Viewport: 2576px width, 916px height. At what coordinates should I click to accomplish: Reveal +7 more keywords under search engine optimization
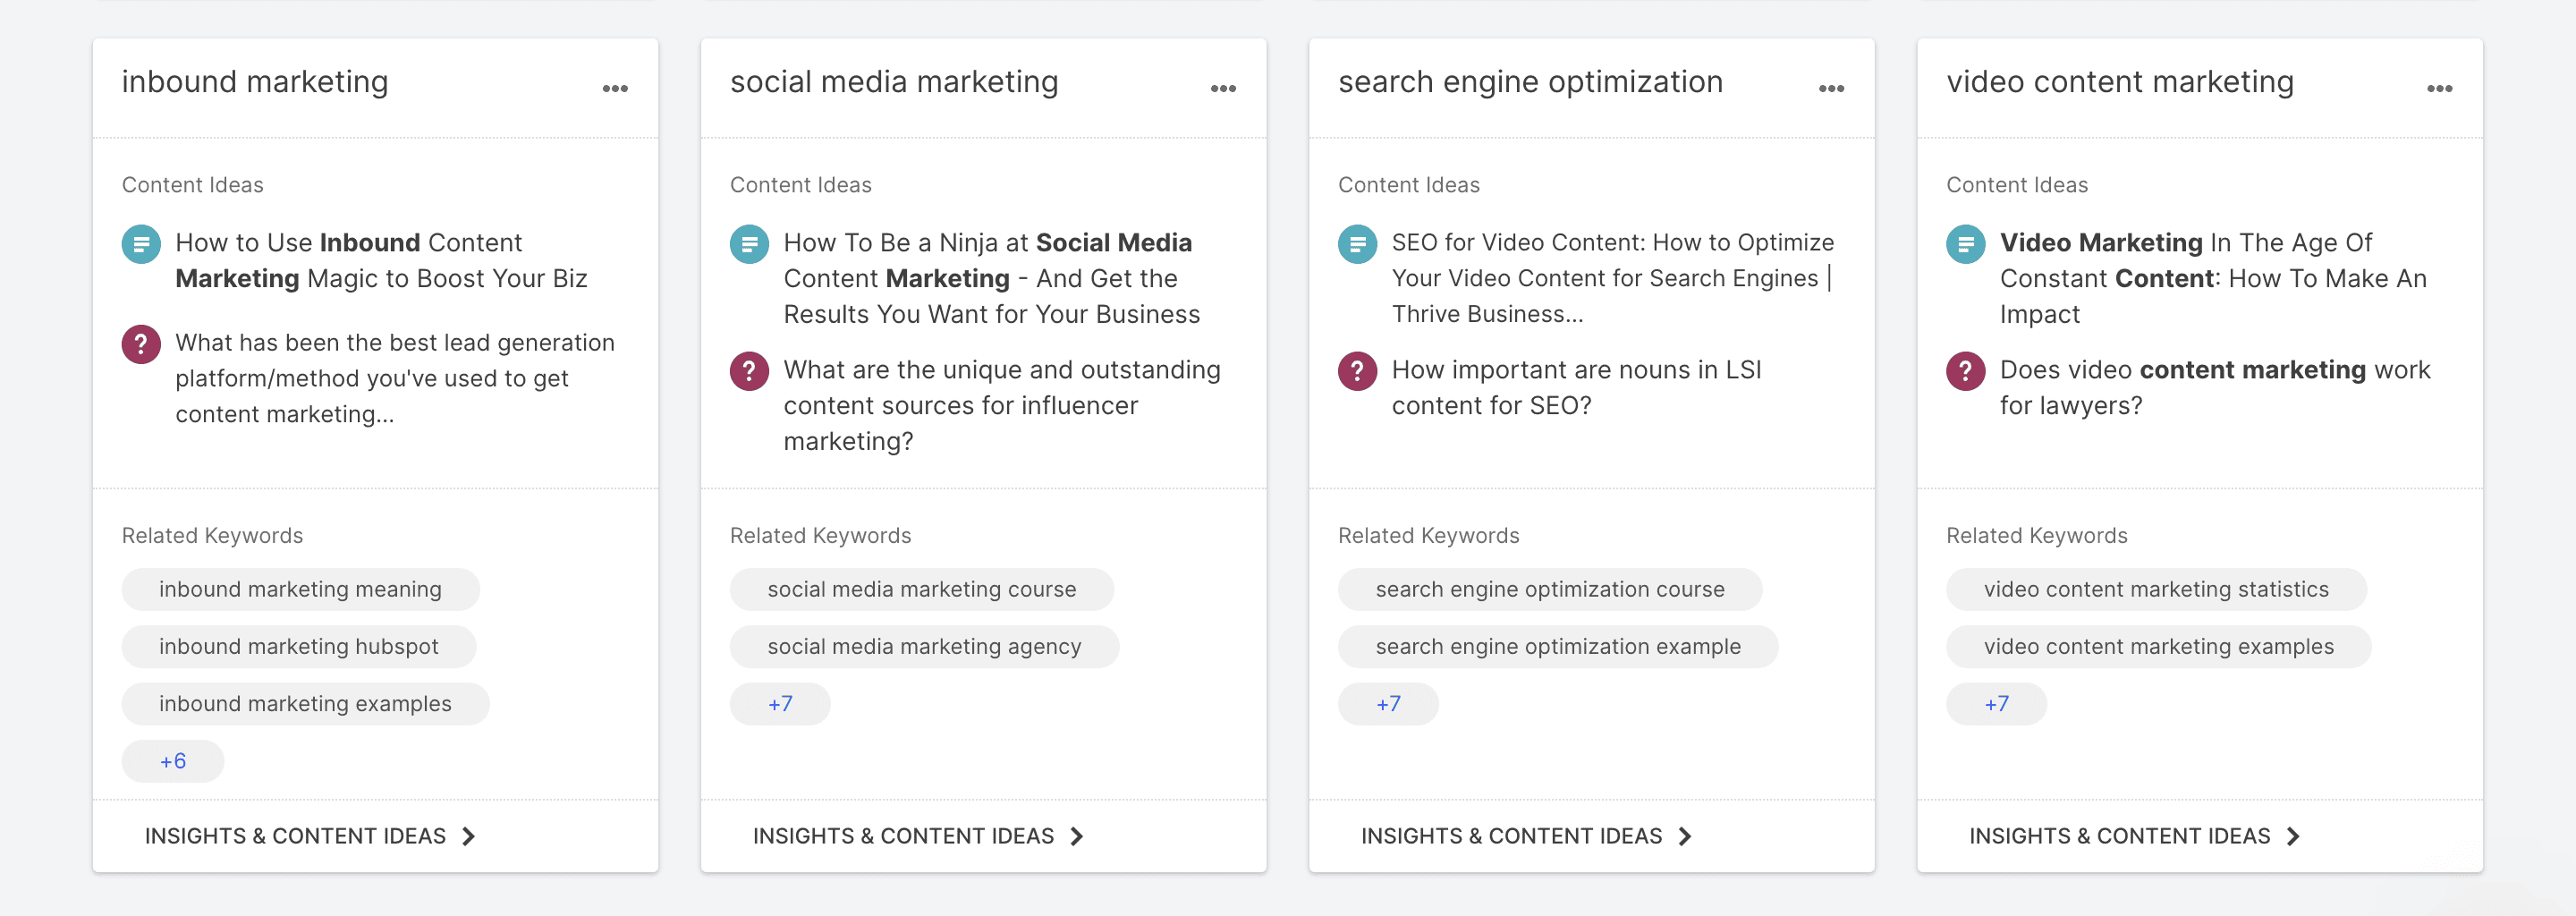[1388, 703]
